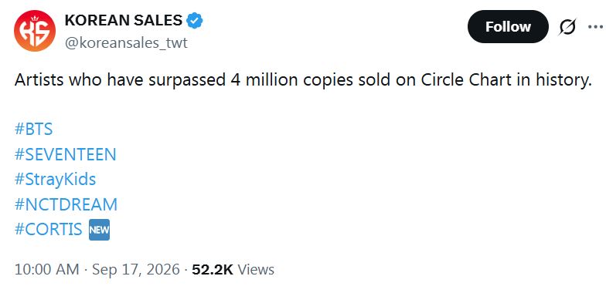Viewport: 606px width, 293px height.
Task: Click the blue verified badge icon
Action: tap(195, 20)
